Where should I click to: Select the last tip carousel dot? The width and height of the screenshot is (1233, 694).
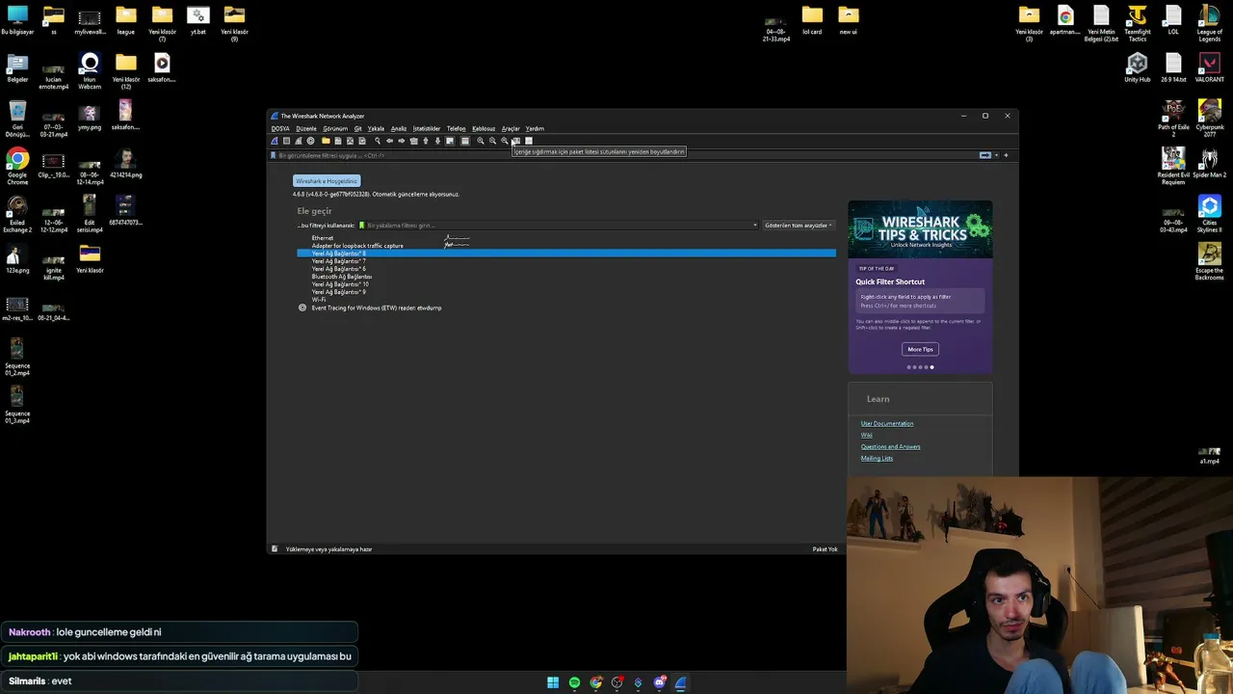tap(931, 367)
